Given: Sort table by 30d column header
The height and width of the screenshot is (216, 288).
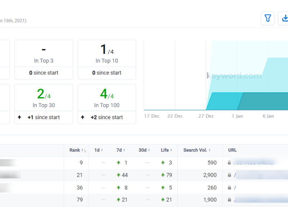Looking at the screenshot, I should [x=143, y=150].
